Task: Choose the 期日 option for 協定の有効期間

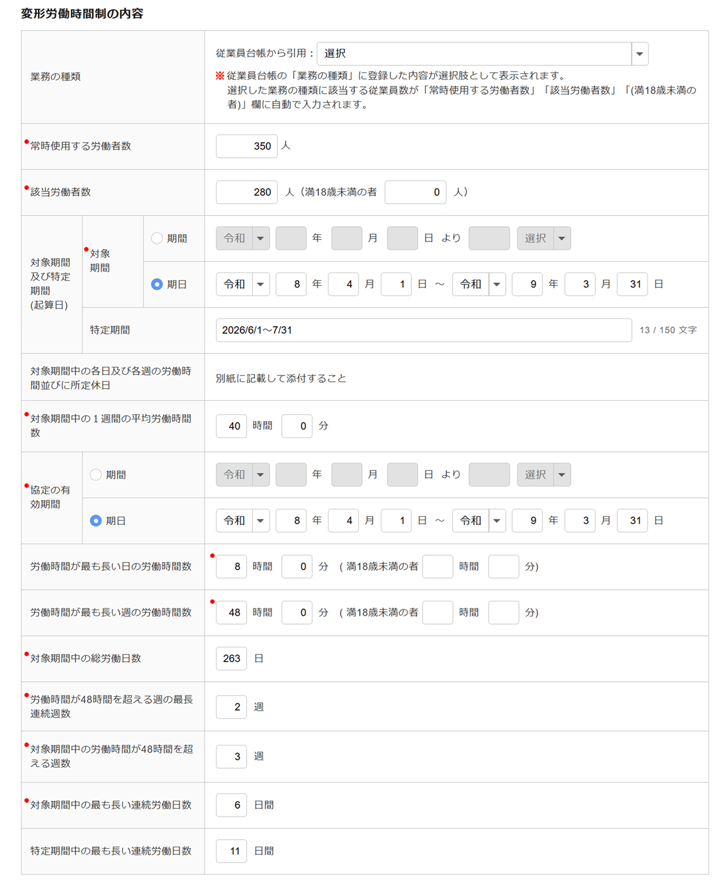Action: pos(96,521)
